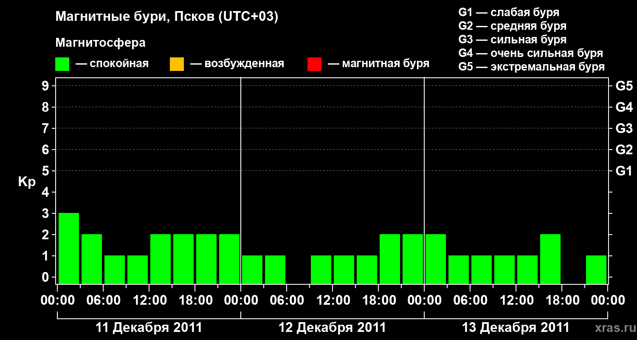Click the 'G5 — экстремальная буря' line
This screenshot has width=637, height=340.
click(532, 67)
